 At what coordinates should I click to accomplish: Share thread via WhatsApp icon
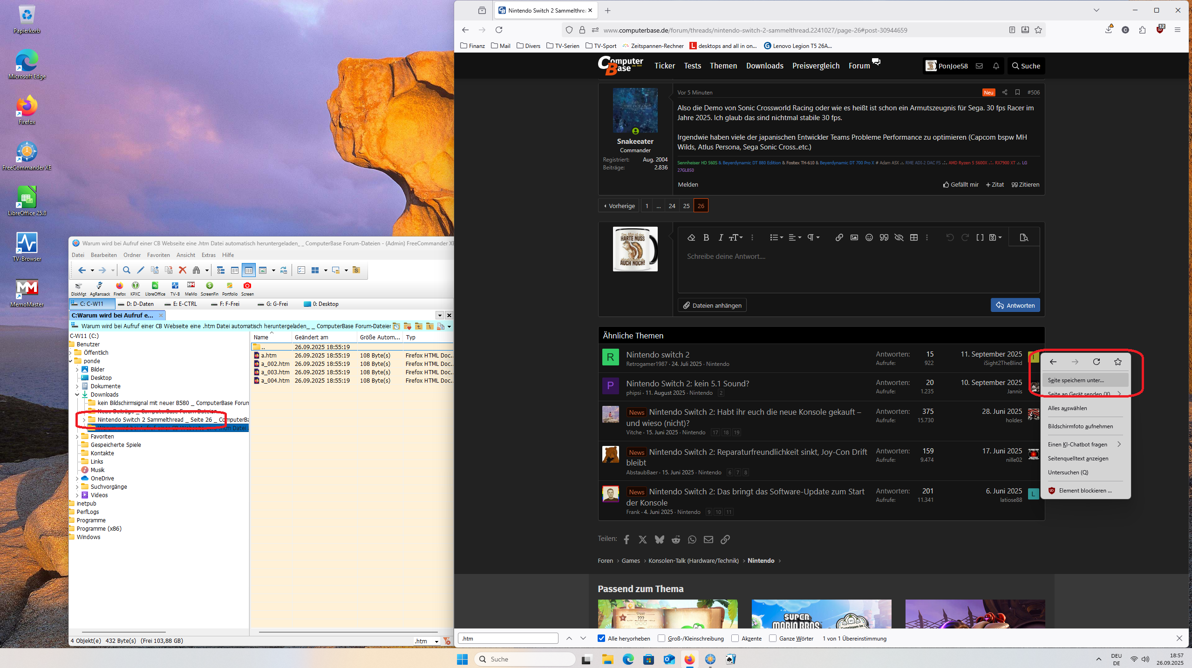tap(692, 540)
